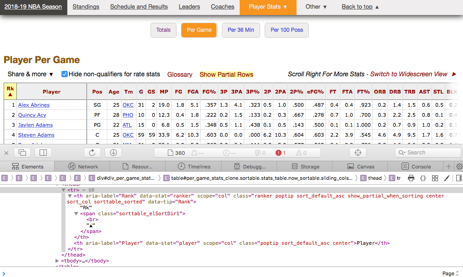
Task: Toggle details sidebar icon
Action: point(458,178)
